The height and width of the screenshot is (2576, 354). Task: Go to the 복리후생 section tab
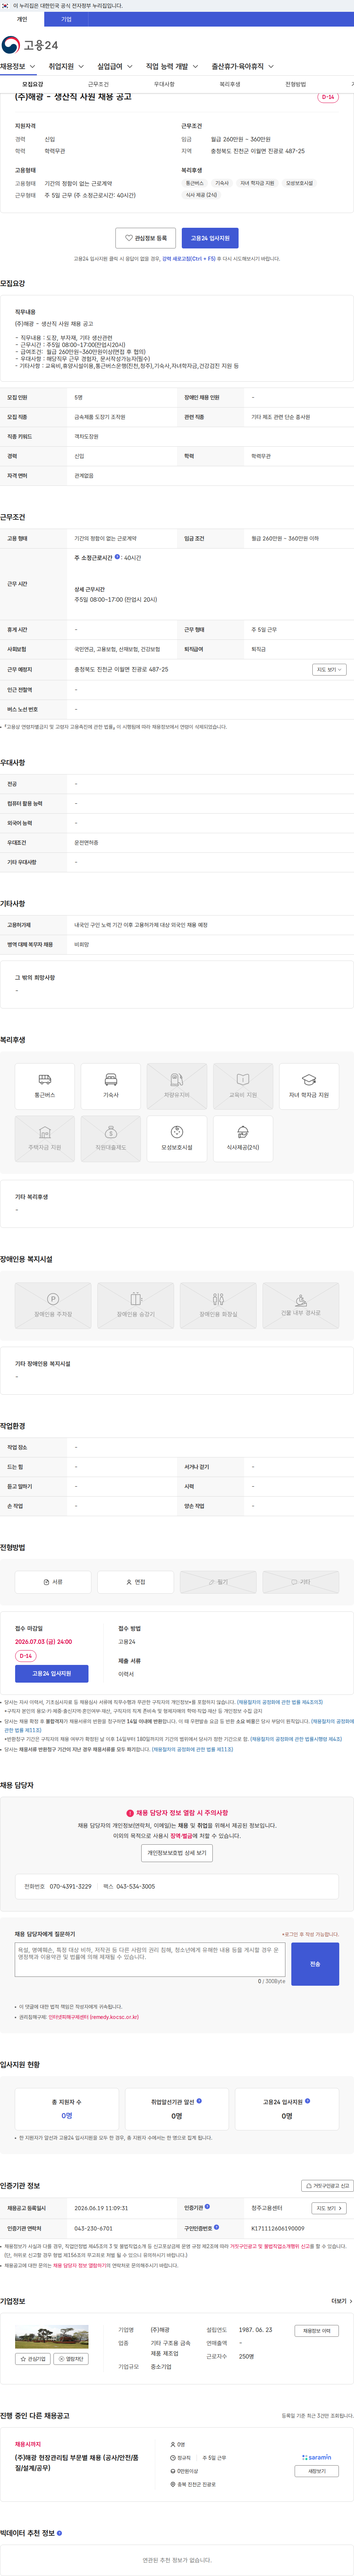pos(230,85)
